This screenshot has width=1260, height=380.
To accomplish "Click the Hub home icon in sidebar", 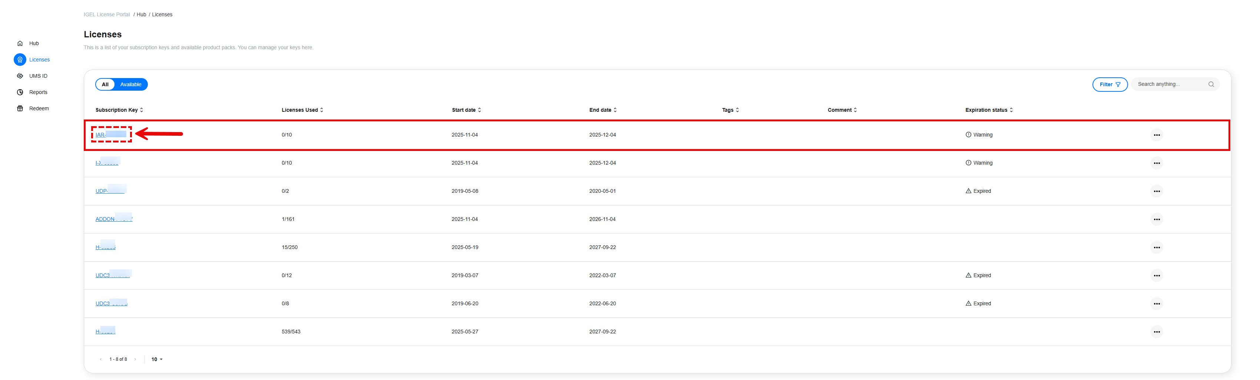I will click(20, 43).
